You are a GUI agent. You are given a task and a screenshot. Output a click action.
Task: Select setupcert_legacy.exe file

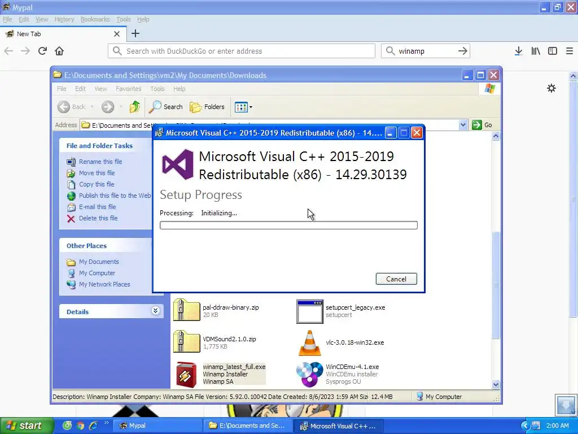point(341,311)
